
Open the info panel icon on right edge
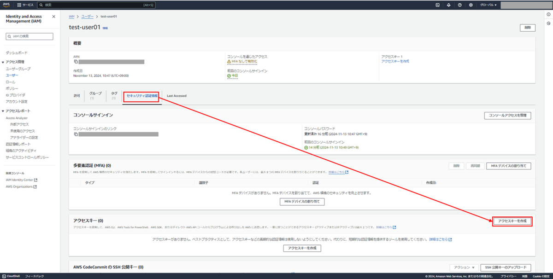pos(548,14)
